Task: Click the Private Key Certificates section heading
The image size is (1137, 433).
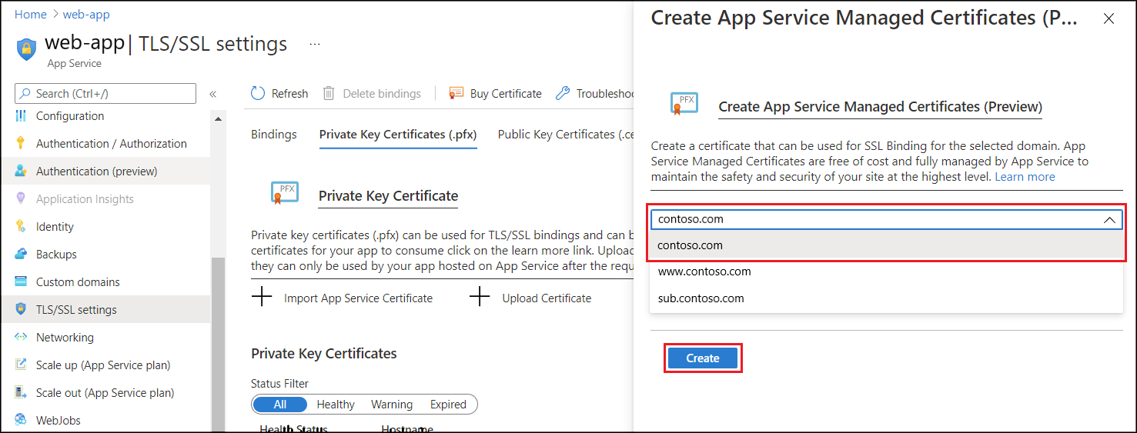Action: (324, 354)
